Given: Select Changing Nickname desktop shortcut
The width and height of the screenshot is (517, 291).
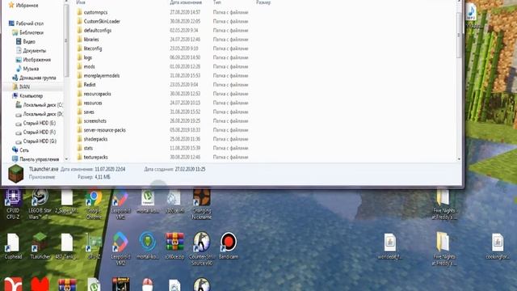Looking at the screenshot, I should [202, 204].
